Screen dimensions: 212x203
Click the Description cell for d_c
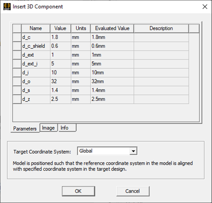[161, 37]
